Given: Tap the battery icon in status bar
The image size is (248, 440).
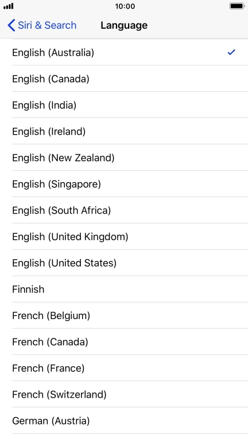Looking at the screenshot, I should pyautogui.click(x=237, y=6).
